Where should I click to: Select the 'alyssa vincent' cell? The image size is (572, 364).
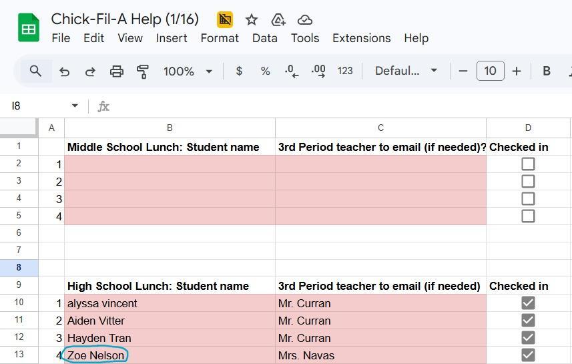click(x=170, y=303)
